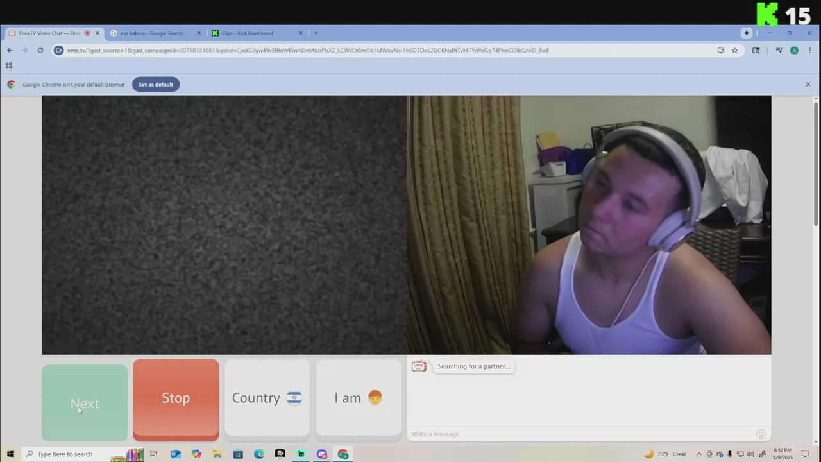The width and height of the screenshot is (821, 462).
Task: Show hidden system tray icons
Action: (699, 454)
